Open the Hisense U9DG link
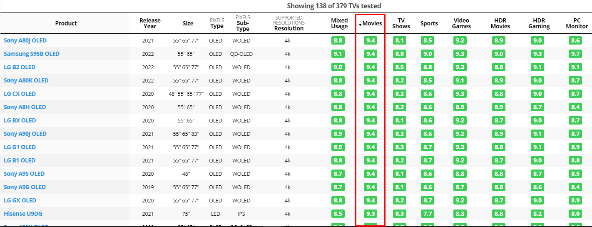592x227 pixels. [23, 214]
